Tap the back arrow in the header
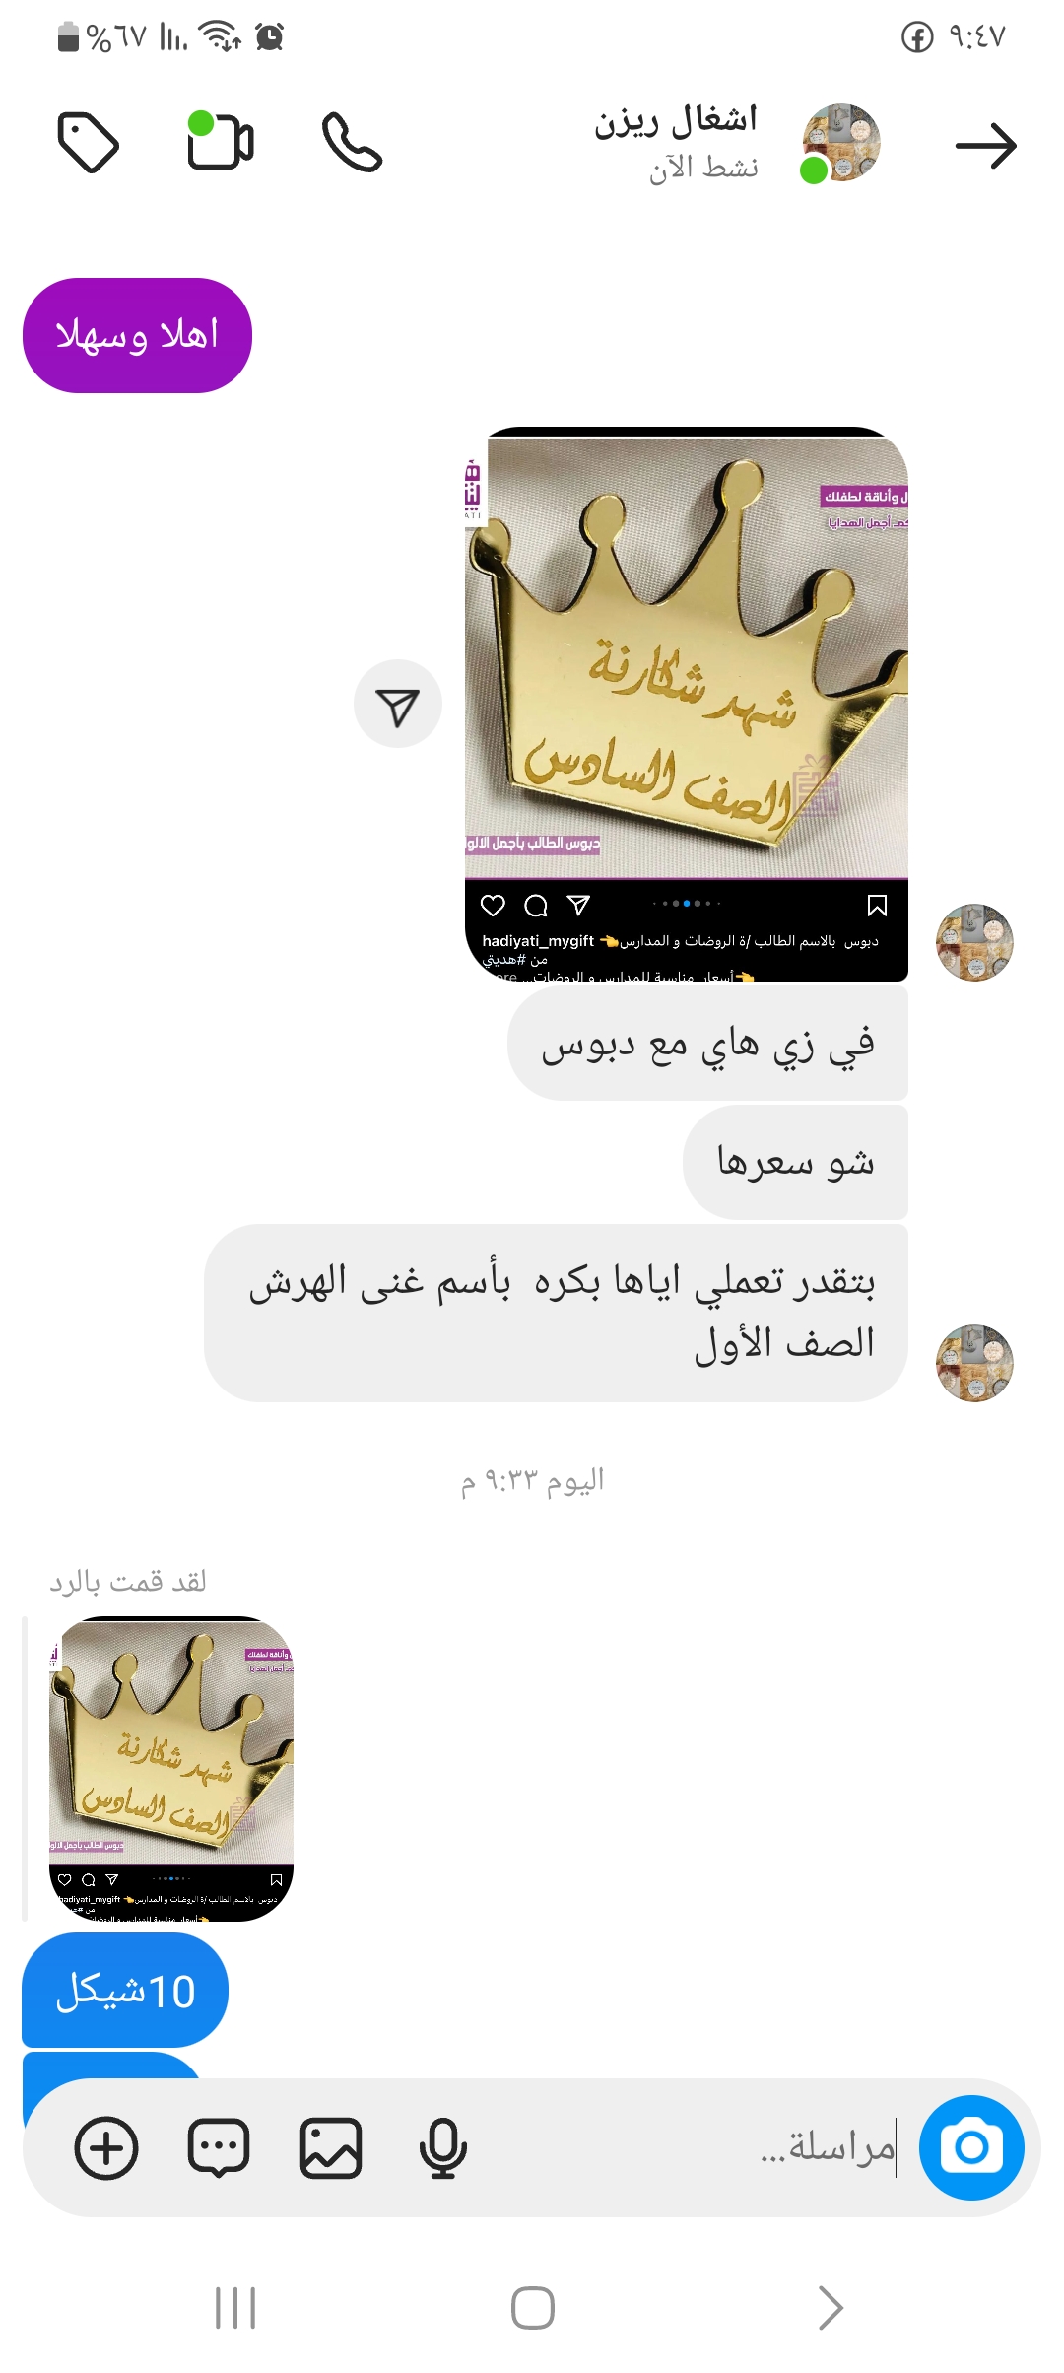Screen dimensions: 1064x2373 coord(986,146)
